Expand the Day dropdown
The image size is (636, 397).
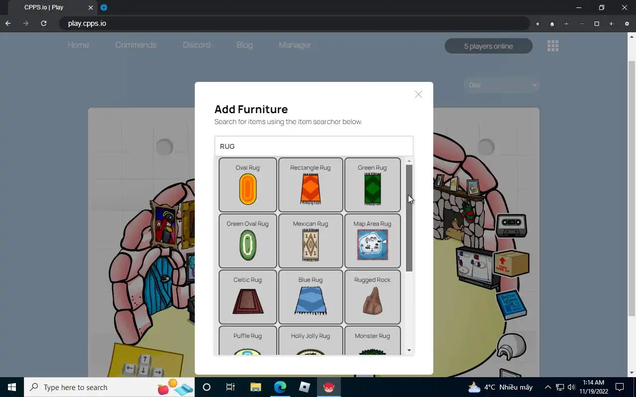click(x=502, y=85)
